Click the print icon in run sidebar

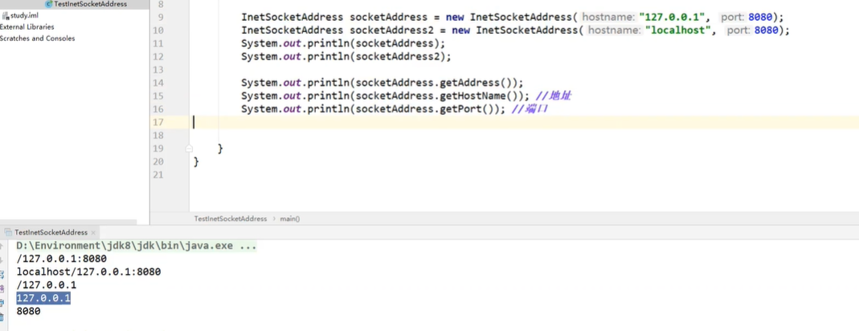click(x=2, y=302)
